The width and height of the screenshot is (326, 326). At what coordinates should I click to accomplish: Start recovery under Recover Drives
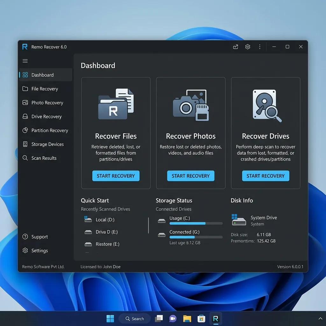[x=266, y=176]
